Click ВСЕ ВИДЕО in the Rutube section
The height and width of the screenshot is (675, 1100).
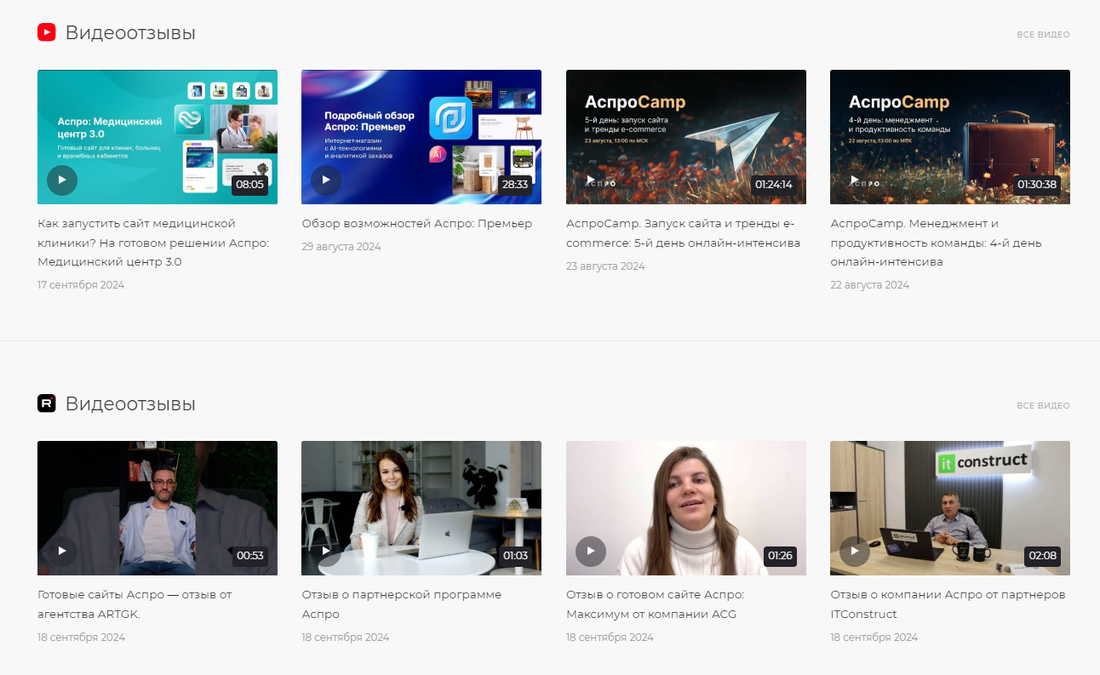[1043, 406]
